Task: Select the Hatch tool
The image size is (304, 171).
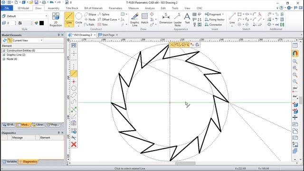Action: (144, 19)
